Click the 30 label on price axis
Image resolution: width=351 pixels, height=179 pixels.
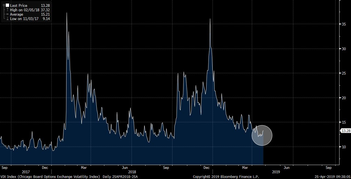pyautogui.click(x=343, y=49)
